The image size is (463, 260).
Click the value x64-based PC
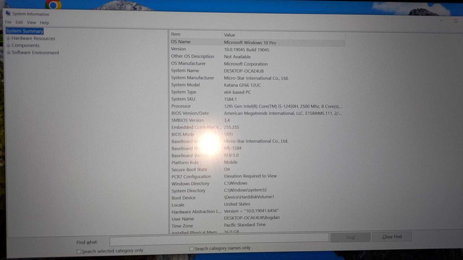(x=238, y=92)
